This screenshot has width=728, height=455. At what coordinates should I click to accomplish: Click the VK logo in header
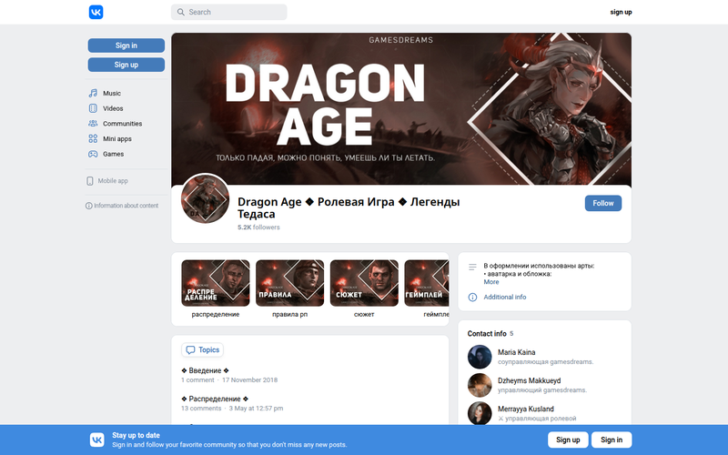point(96,12)
